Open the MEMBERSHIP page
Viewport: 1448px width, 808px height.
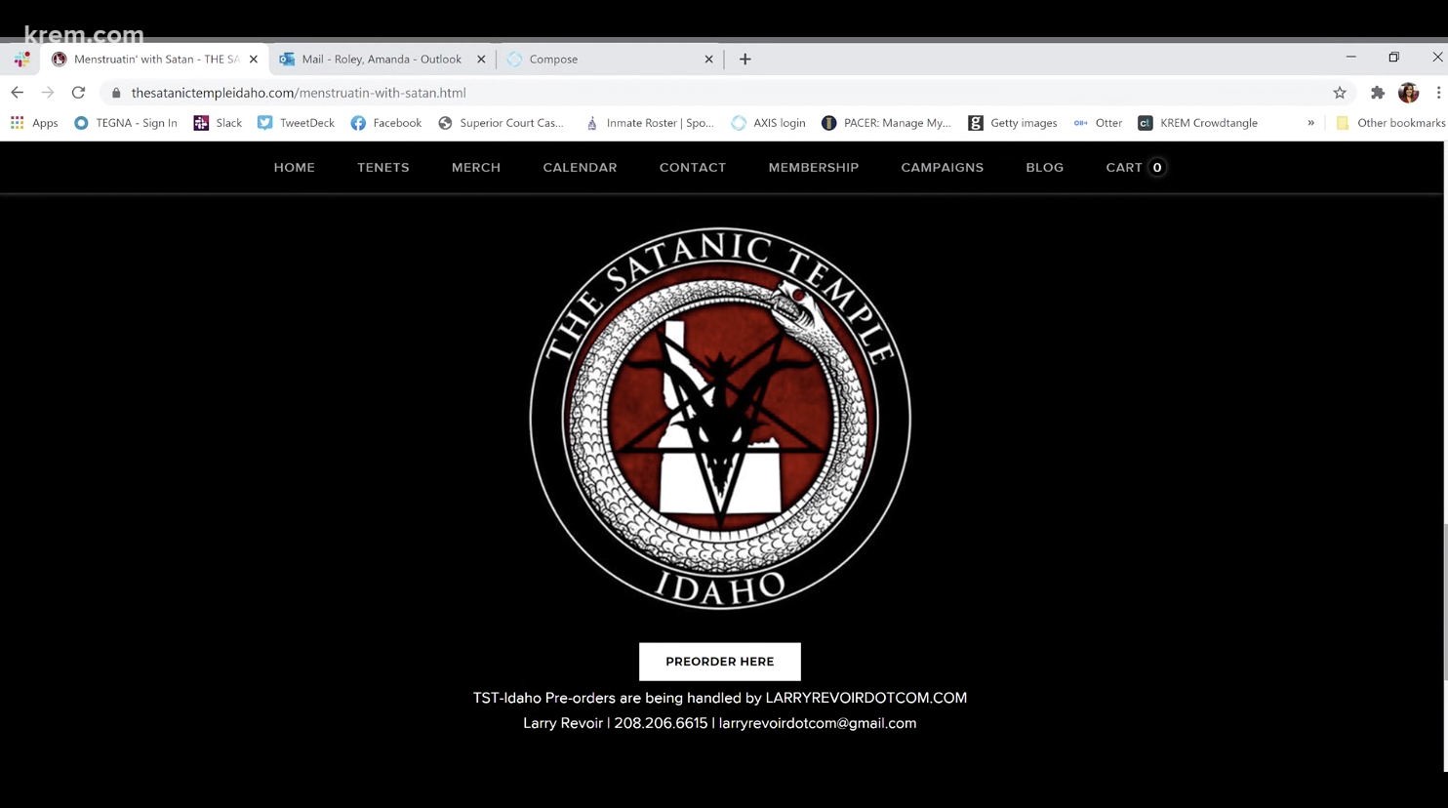[814, 168]
